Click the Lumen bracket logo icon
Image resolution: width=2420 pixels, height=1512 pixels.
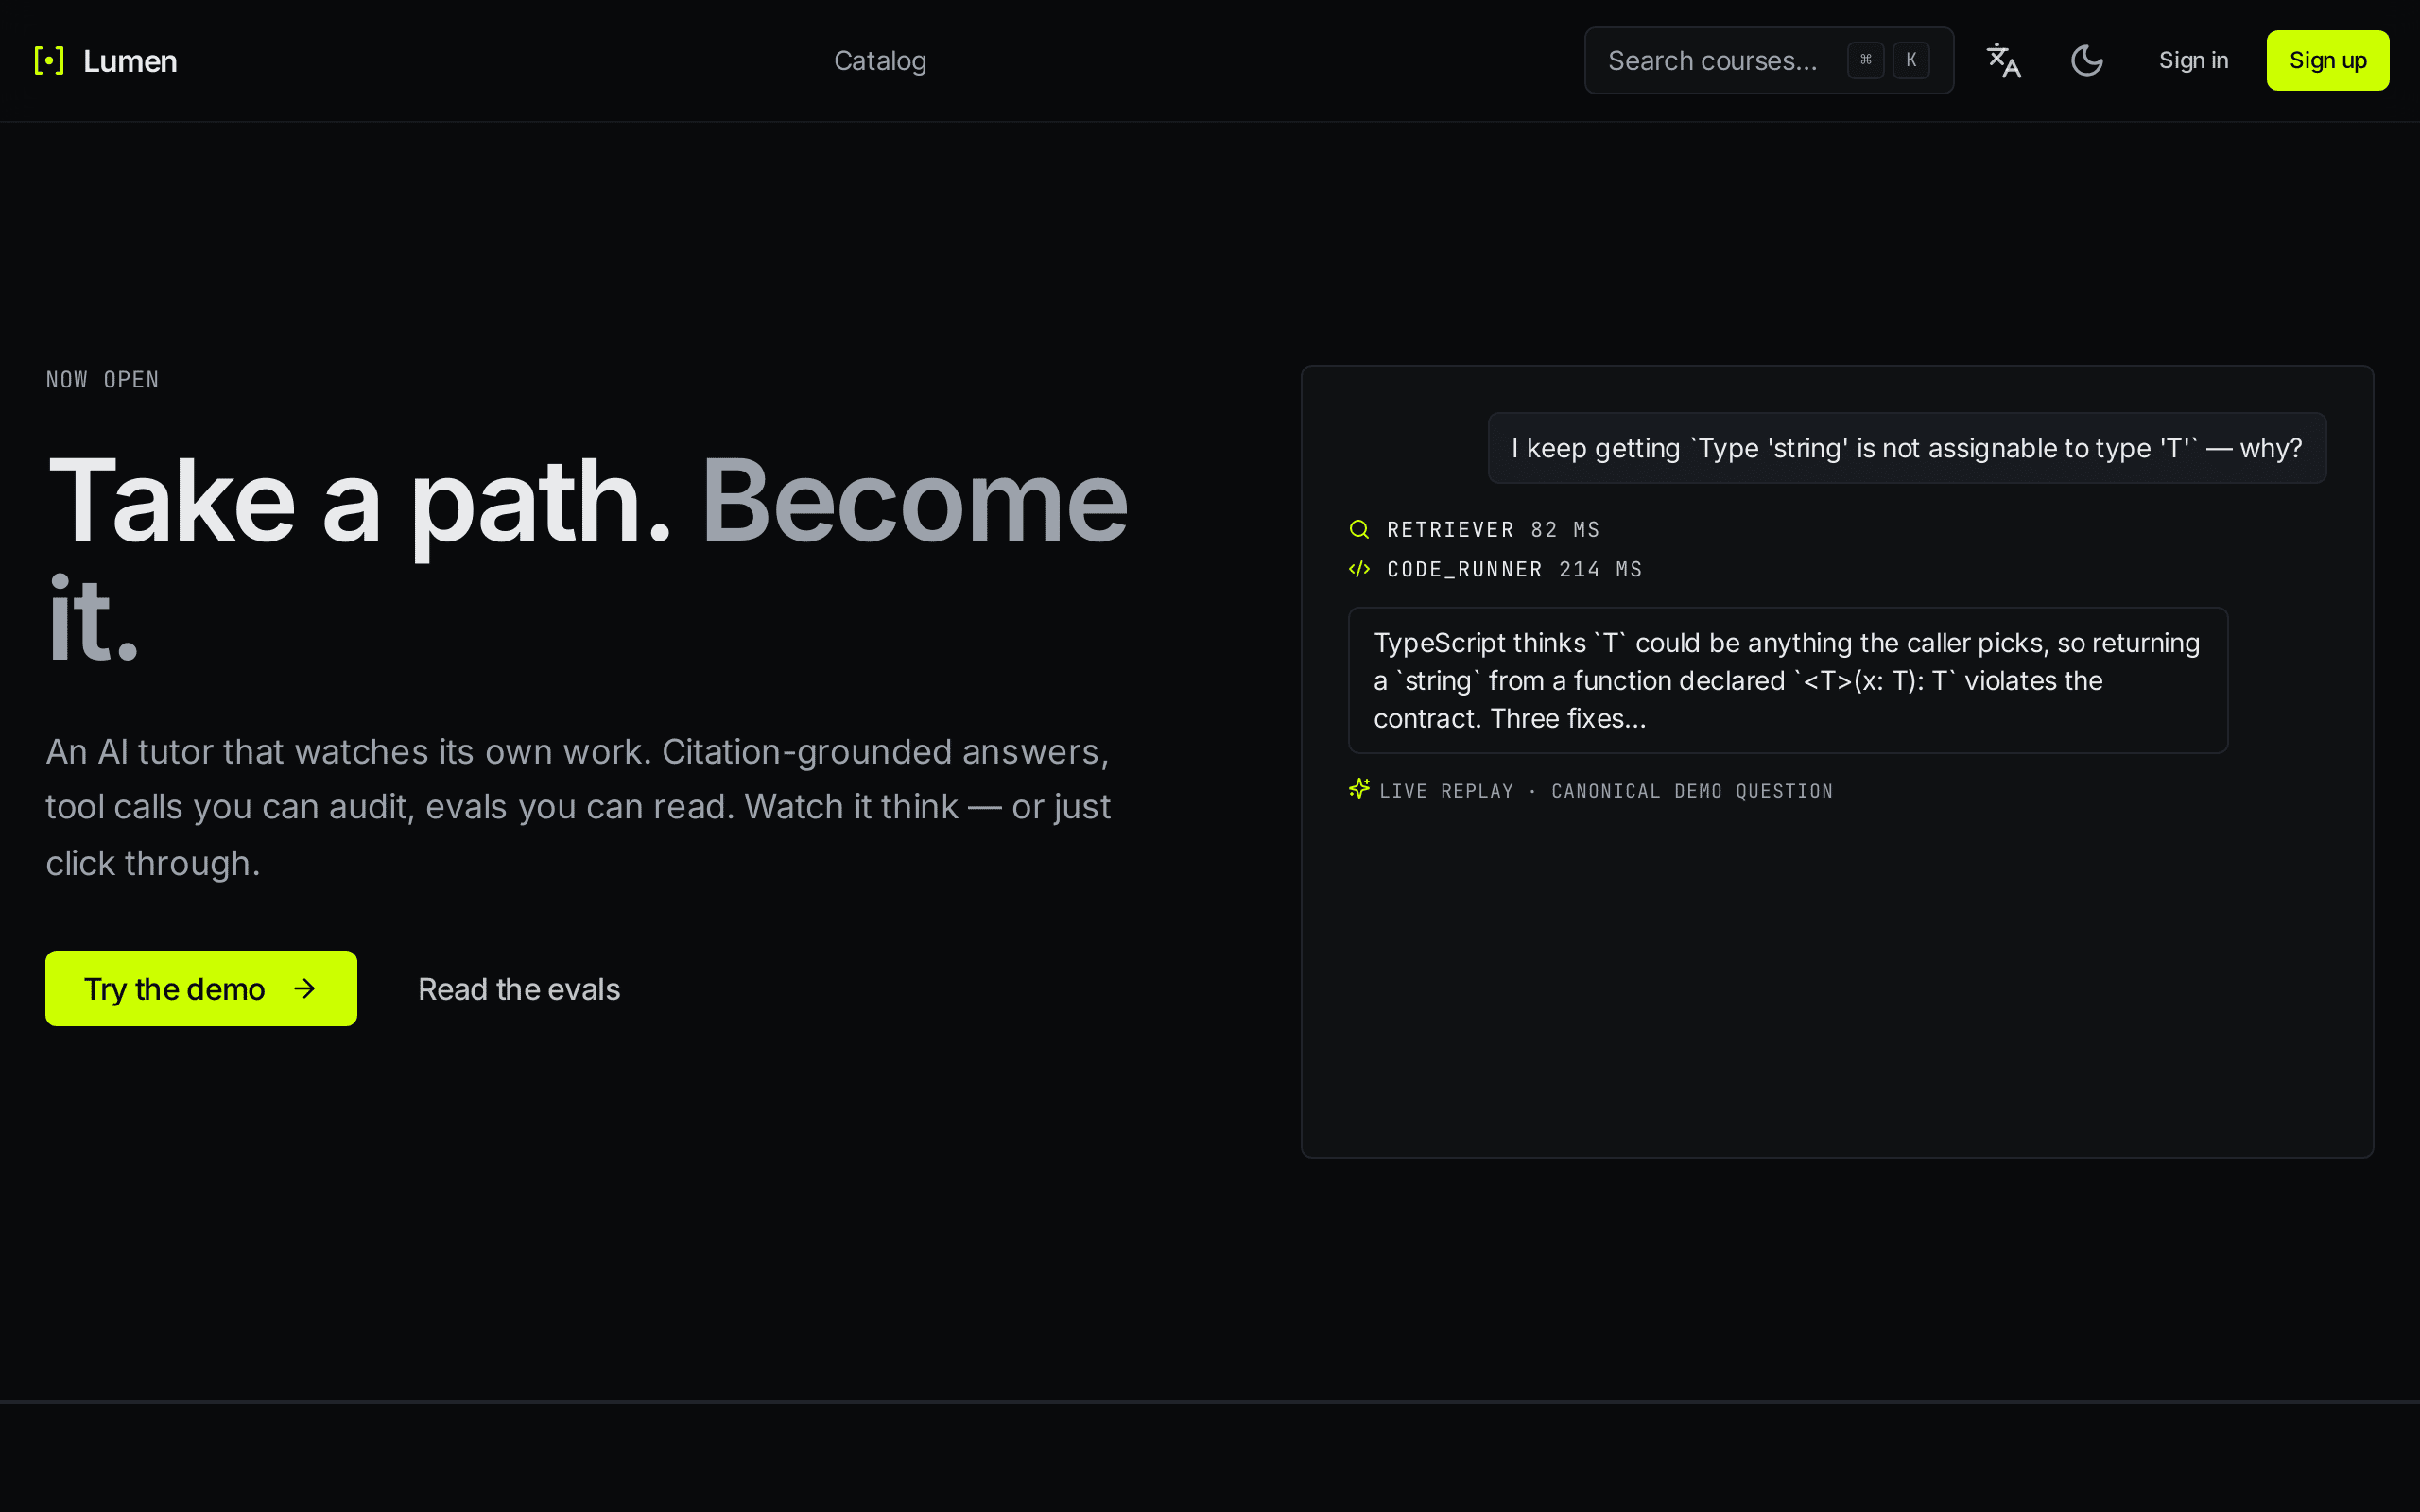click(x=49, y=61)
